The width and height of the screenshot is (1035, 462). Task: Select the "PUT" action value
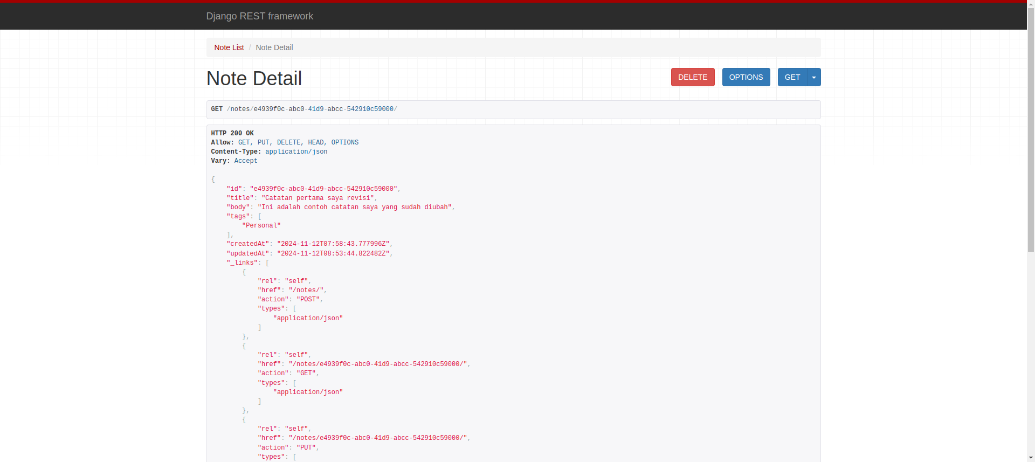click(306, 448)
